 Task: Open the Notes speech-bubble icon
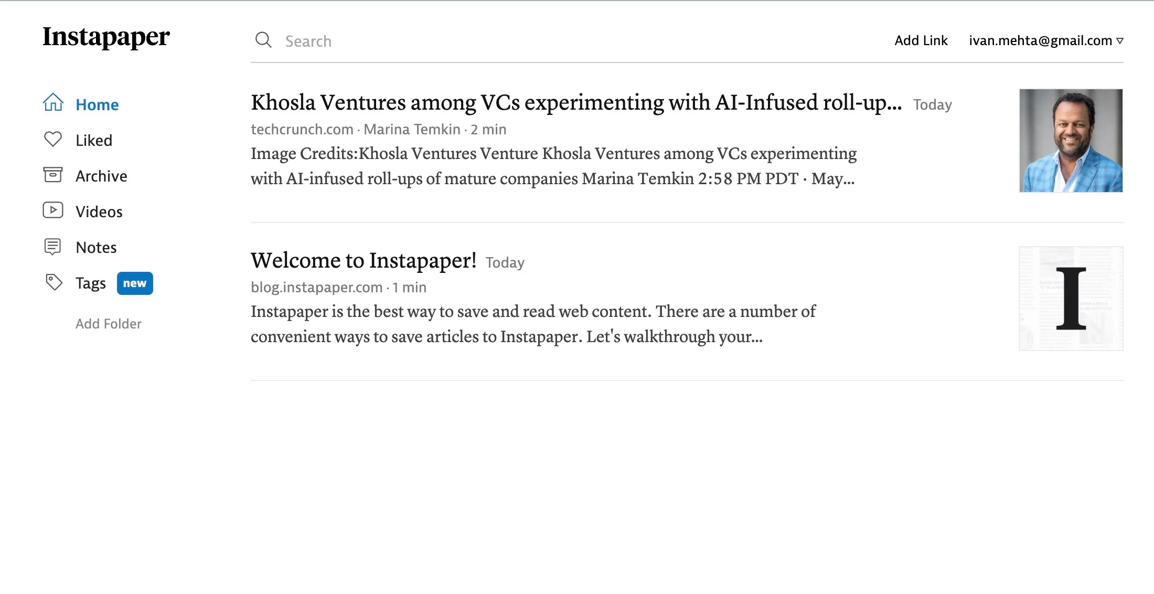[x=53, y=247]
